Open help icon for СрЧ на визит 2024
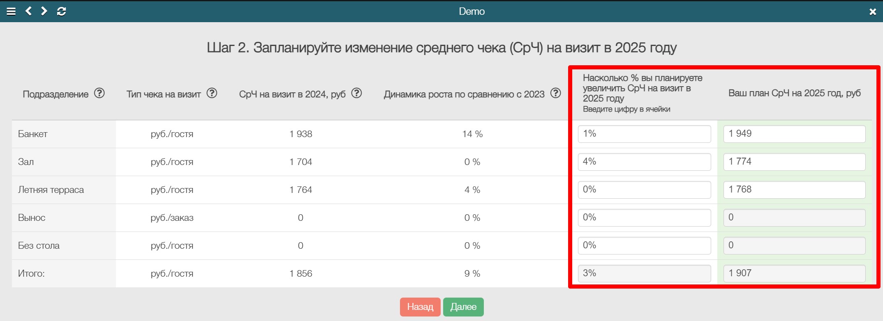883x321 pixels. (x=357, y=93)
